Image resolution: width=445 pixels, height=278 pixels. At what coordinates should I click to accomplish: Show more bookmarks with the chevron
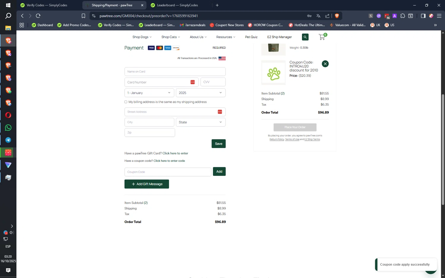click(435, 25)
